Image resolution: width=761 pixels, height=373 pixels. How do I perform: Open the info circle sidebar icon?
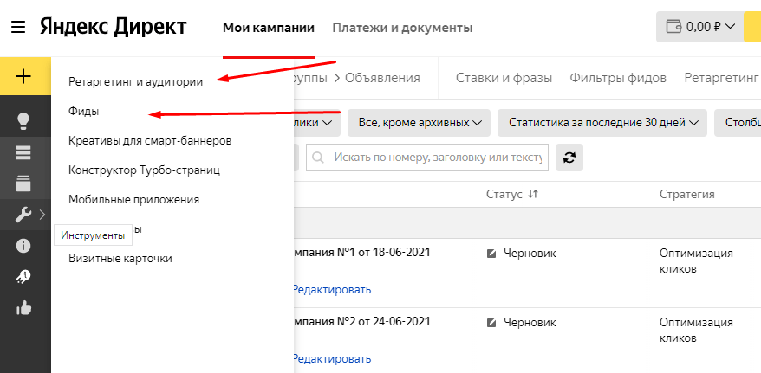click(x=23, y=246)
